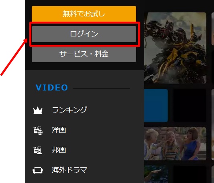
Task: Click the orange 無料でお試し button
Action: pos(84,14)
